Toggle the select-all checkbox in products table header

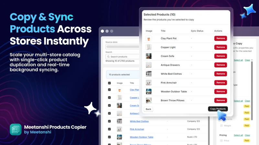tap(109, 83)
